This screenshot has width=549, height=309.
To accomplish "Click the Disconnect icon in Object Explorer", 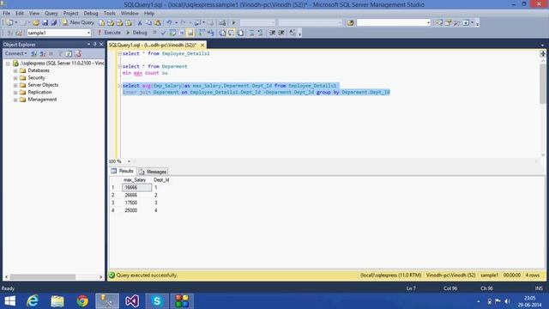I will click(43, 53).
